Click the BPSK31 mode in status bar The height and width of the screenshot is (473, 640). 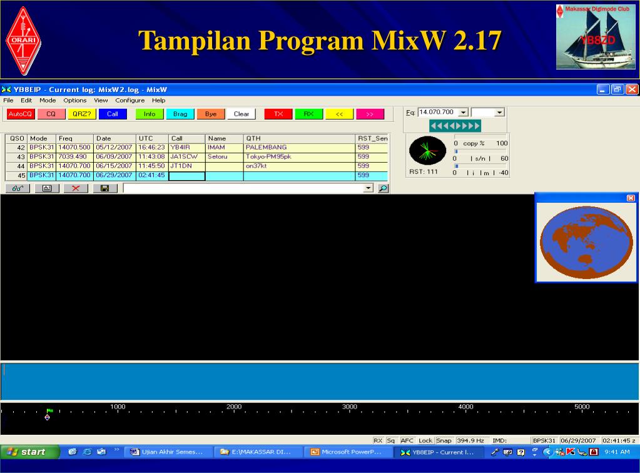click(544, 440)
